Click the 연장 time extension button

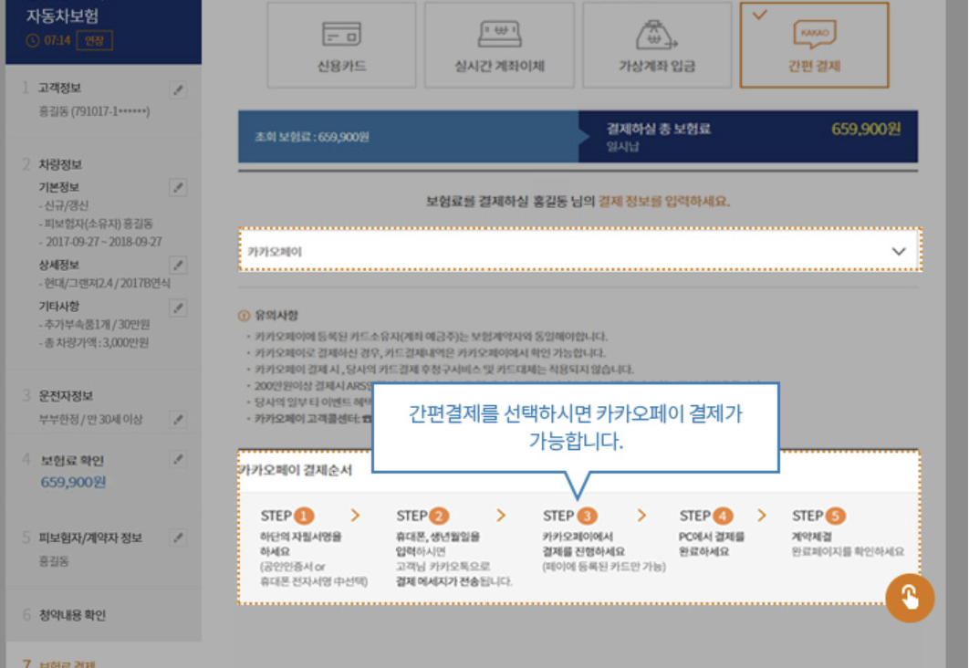pos(95,40)
